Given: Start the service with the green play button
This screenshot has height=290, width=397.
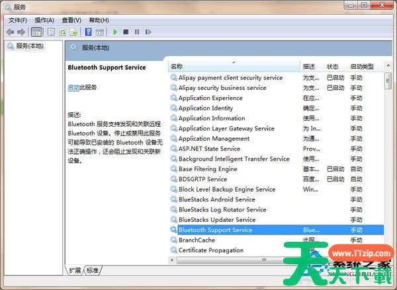Looking at the screenshot, I should coord(115,32).
